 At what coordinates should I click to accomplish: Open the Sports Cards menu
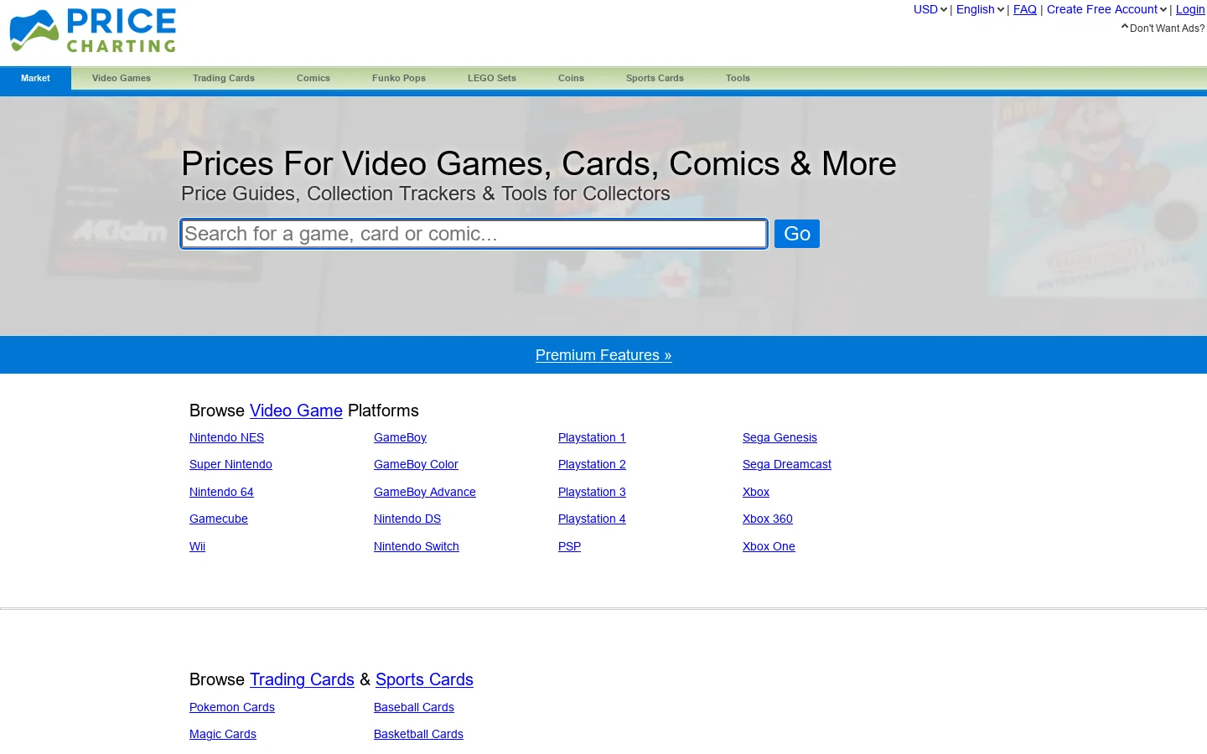click(655, 78)
